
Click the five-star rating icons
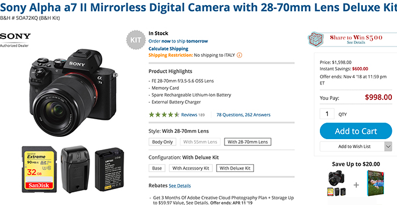(x=164, y=115)
